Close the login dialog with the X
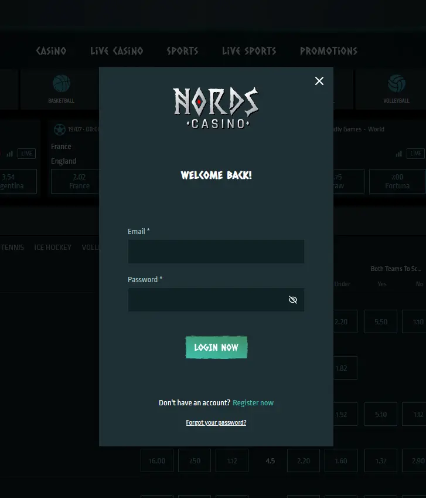 [x=319, y=81]
